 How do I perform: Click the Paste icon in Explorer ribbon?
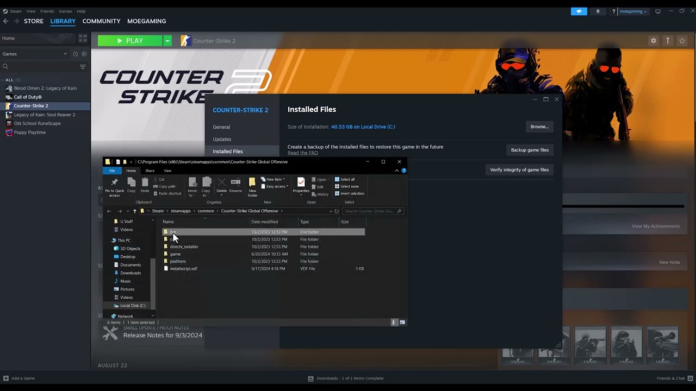(x=145, y=185)
